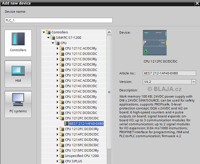The height and width of the screenshot is (164, 200).
Task: Click folder icon of CPU 1212FC DC/DC/Rly
Action: (x=62, y=129)
